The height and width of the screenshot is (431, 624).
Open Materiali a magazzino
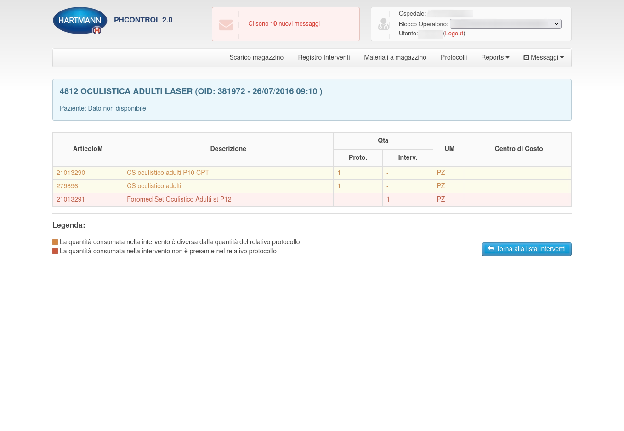395,57
